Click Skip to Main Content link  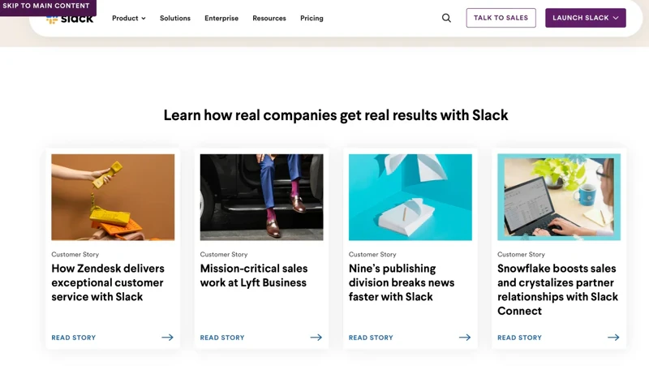(46, 6)
